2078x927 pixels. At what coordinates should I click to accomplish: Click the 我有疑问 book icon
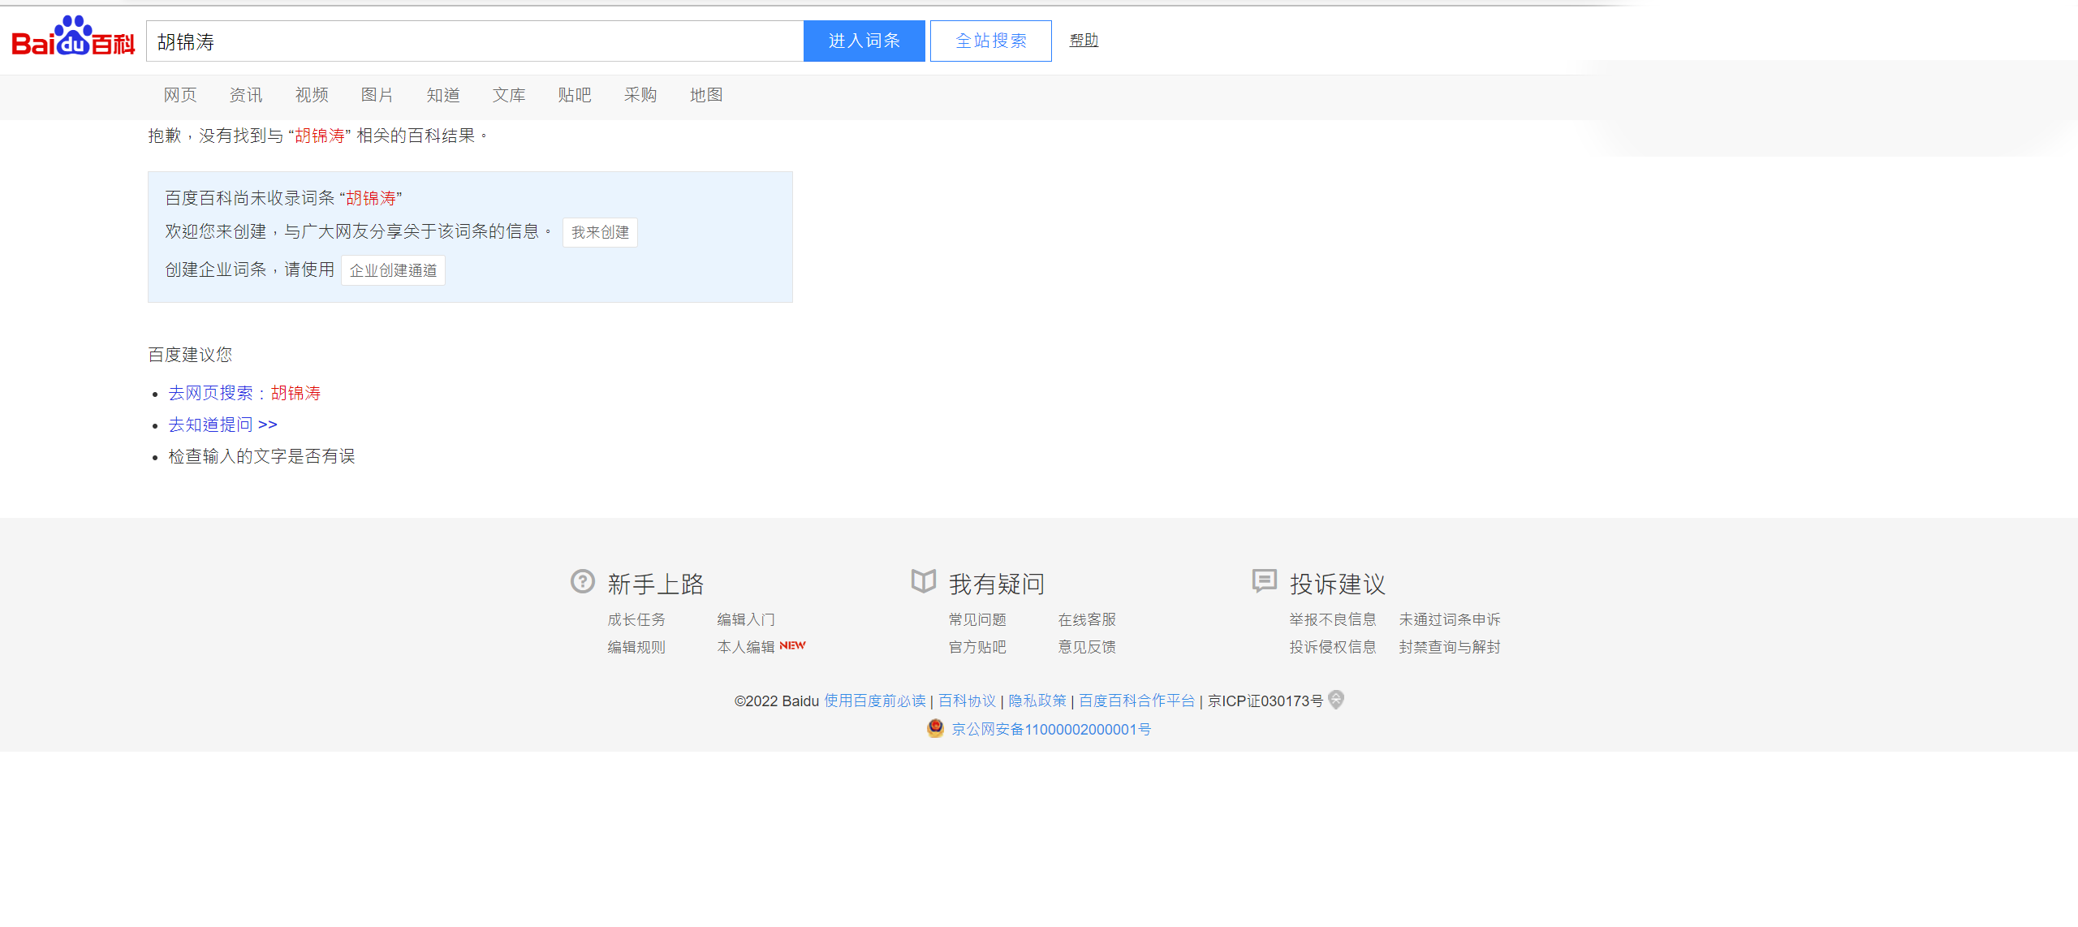[924, 581]
